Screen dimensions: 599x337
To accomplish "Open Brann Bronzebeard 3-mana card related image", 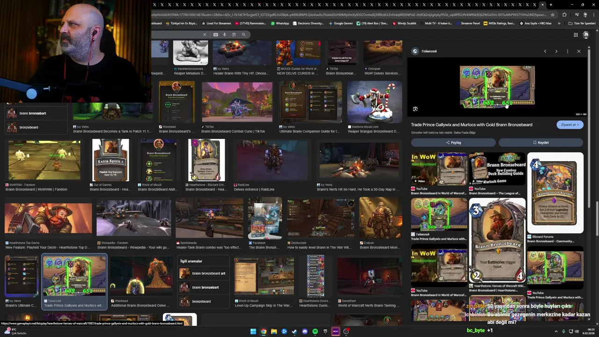I will point(497,241).
